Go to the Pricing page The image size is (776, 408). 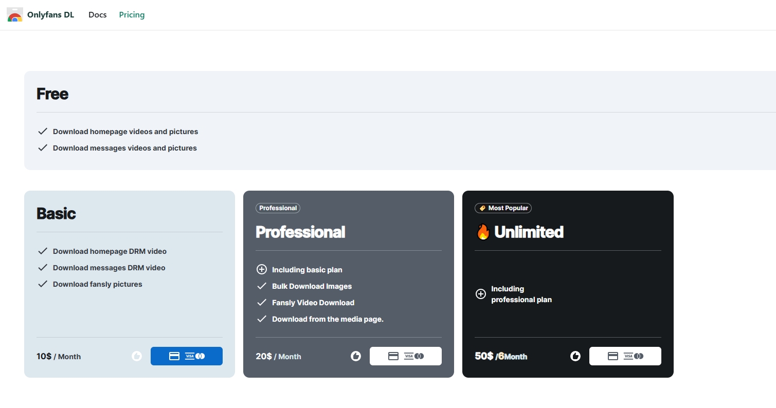[x=132, y=15]
